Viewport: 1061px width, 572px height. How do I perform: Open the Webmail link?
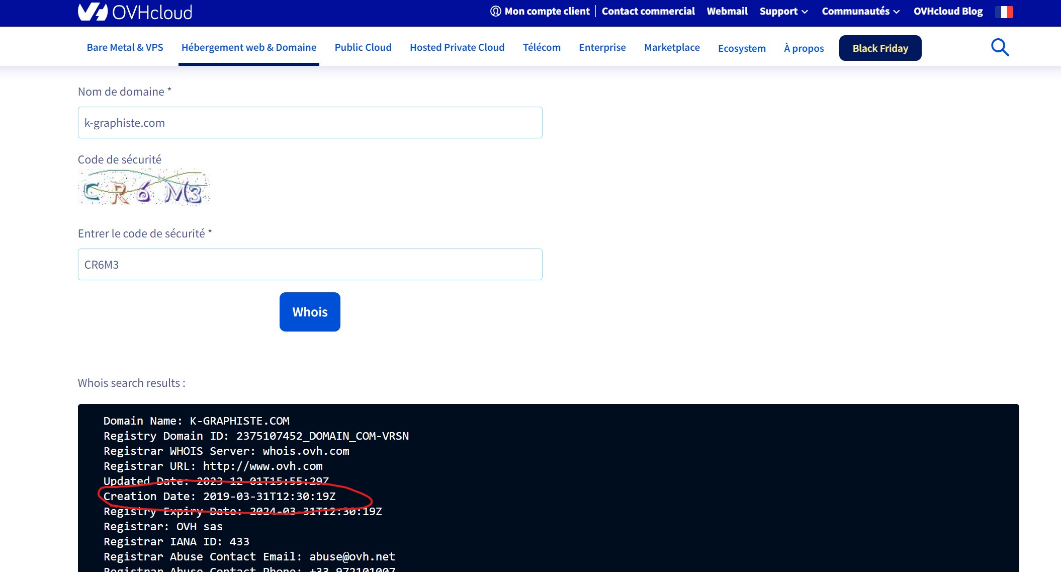click(727, 11)
